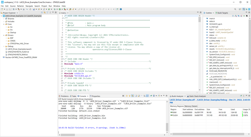Open the toolbar Search magnifier icon
Screen dimensions: 251x137
(x=235, y=9)
